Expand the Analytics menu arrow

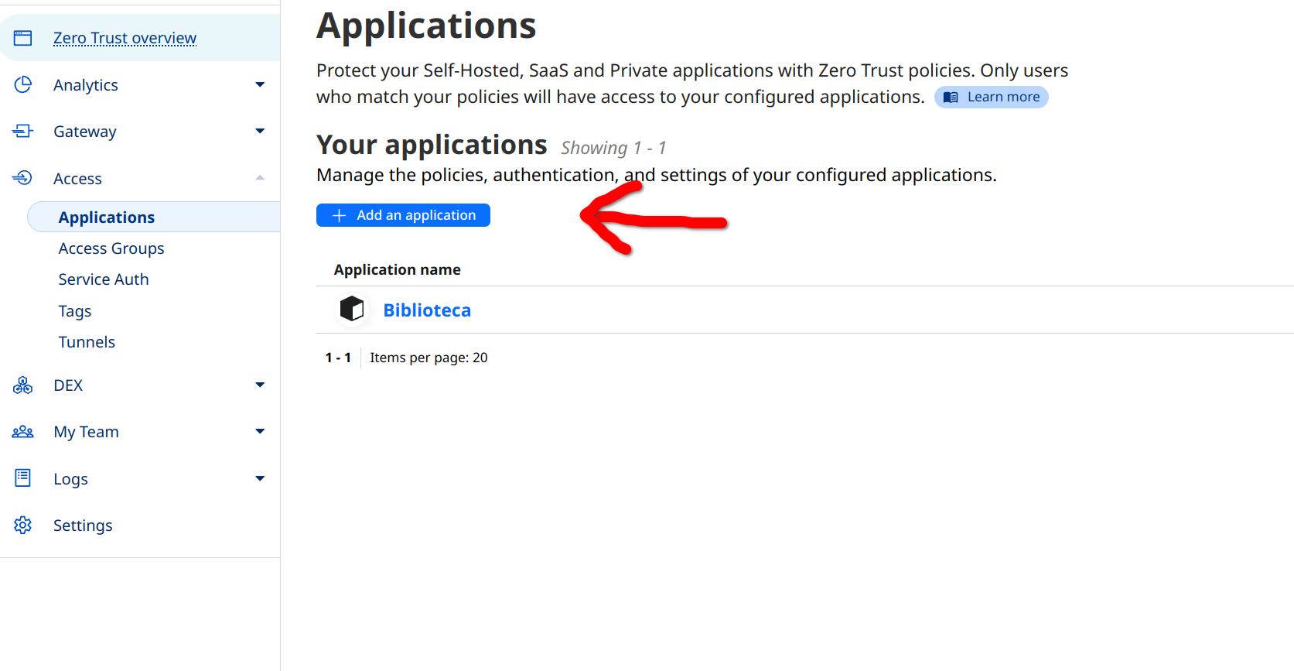(260, 84)
